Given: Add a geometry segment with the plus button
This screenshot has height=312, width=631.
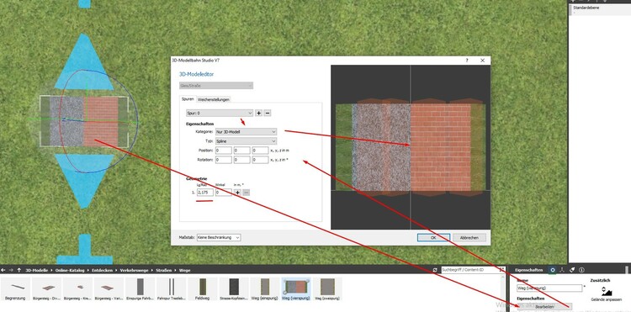Looking at the screenshot, I should click(x=238, y=193).
